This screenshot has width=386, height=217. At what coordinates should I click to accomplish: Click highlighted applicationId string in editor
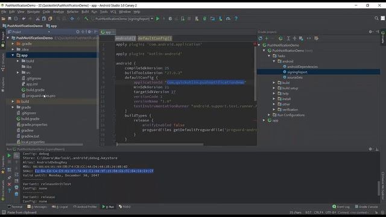(x=206, y=83)
